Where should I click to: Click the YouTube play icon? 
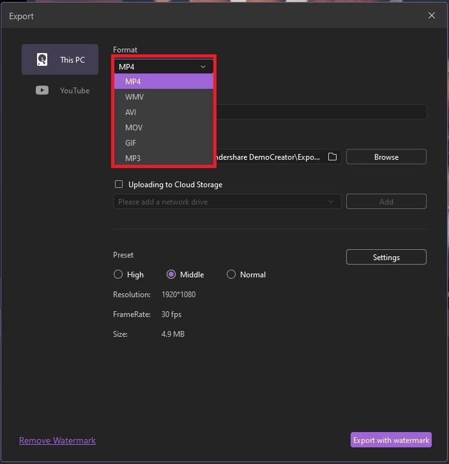[42, 90]
